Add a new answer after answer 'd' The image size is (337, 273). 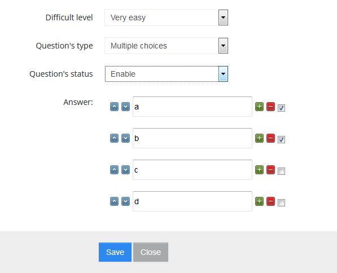click(x=260, y=201)
